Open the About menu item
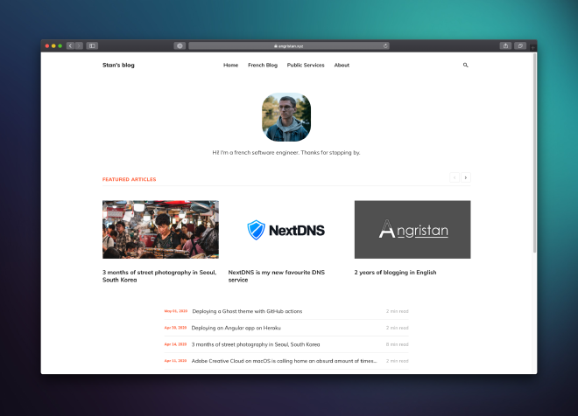The width and height of the screenshot is (578, 416). 342,65
